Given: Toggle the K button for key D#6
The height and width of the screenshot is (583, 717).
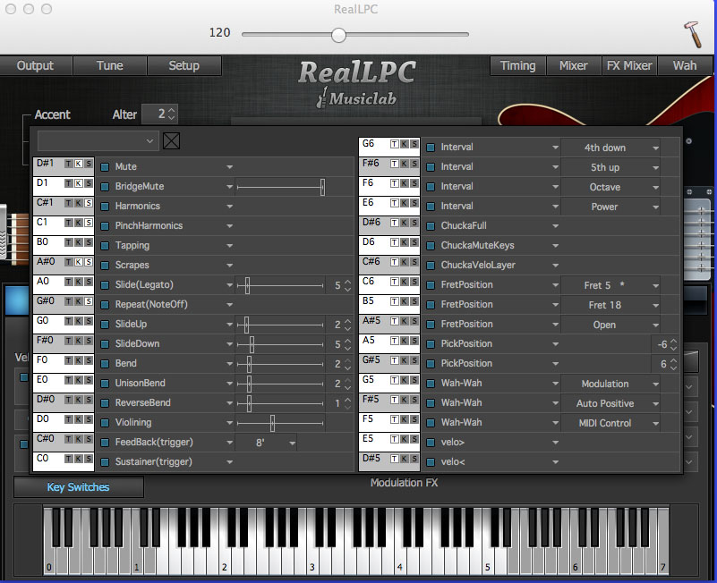Looking at the screenshot, I should tap(405, 223).
